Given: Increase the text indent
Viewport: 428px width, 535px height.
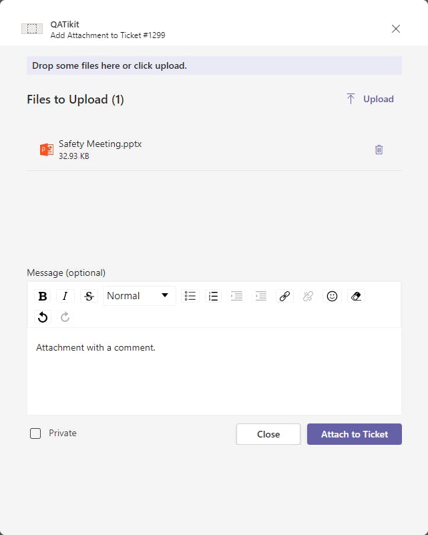Looking at the screenshot, I should 261,296.
